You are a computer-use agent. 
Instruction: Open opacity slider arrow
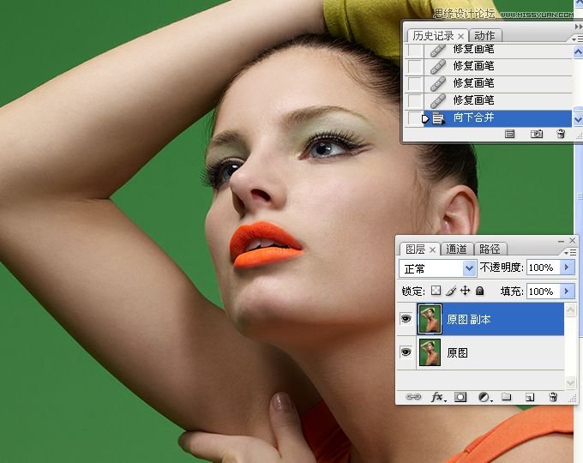click(x=567, y=268)
